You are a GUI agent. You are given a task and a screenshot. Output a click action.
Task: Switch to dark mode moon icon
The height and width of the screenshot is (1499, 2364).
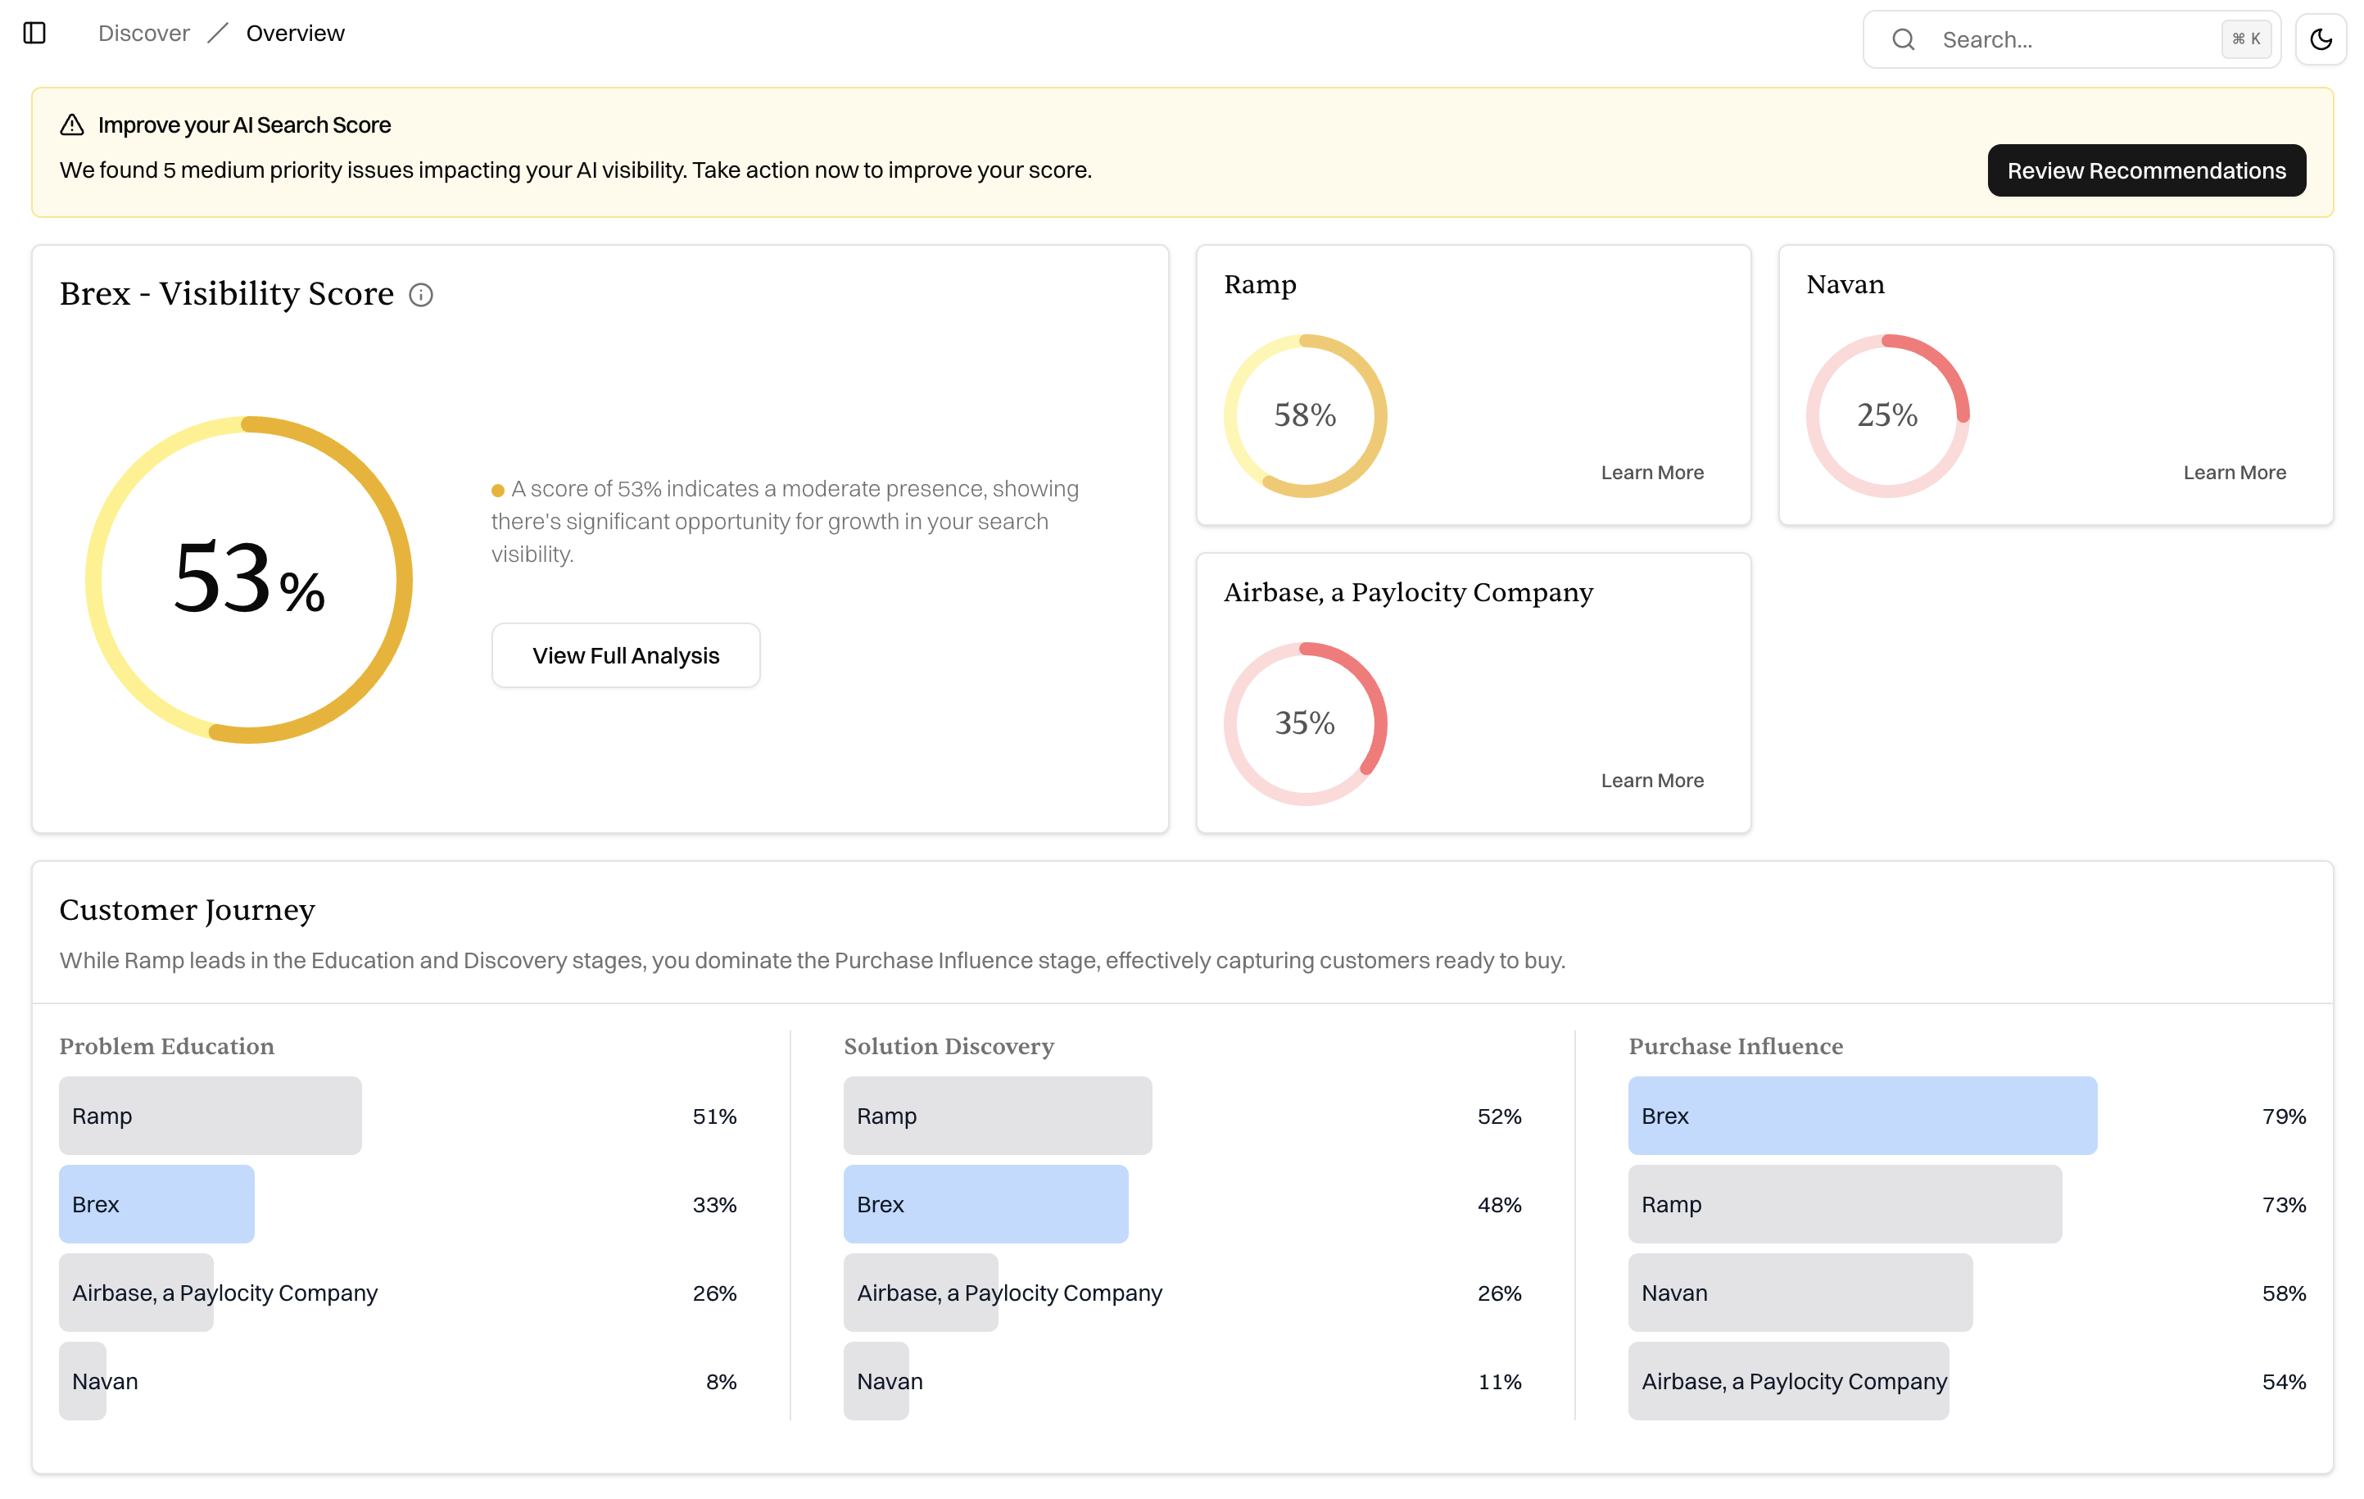point(2321,39)
